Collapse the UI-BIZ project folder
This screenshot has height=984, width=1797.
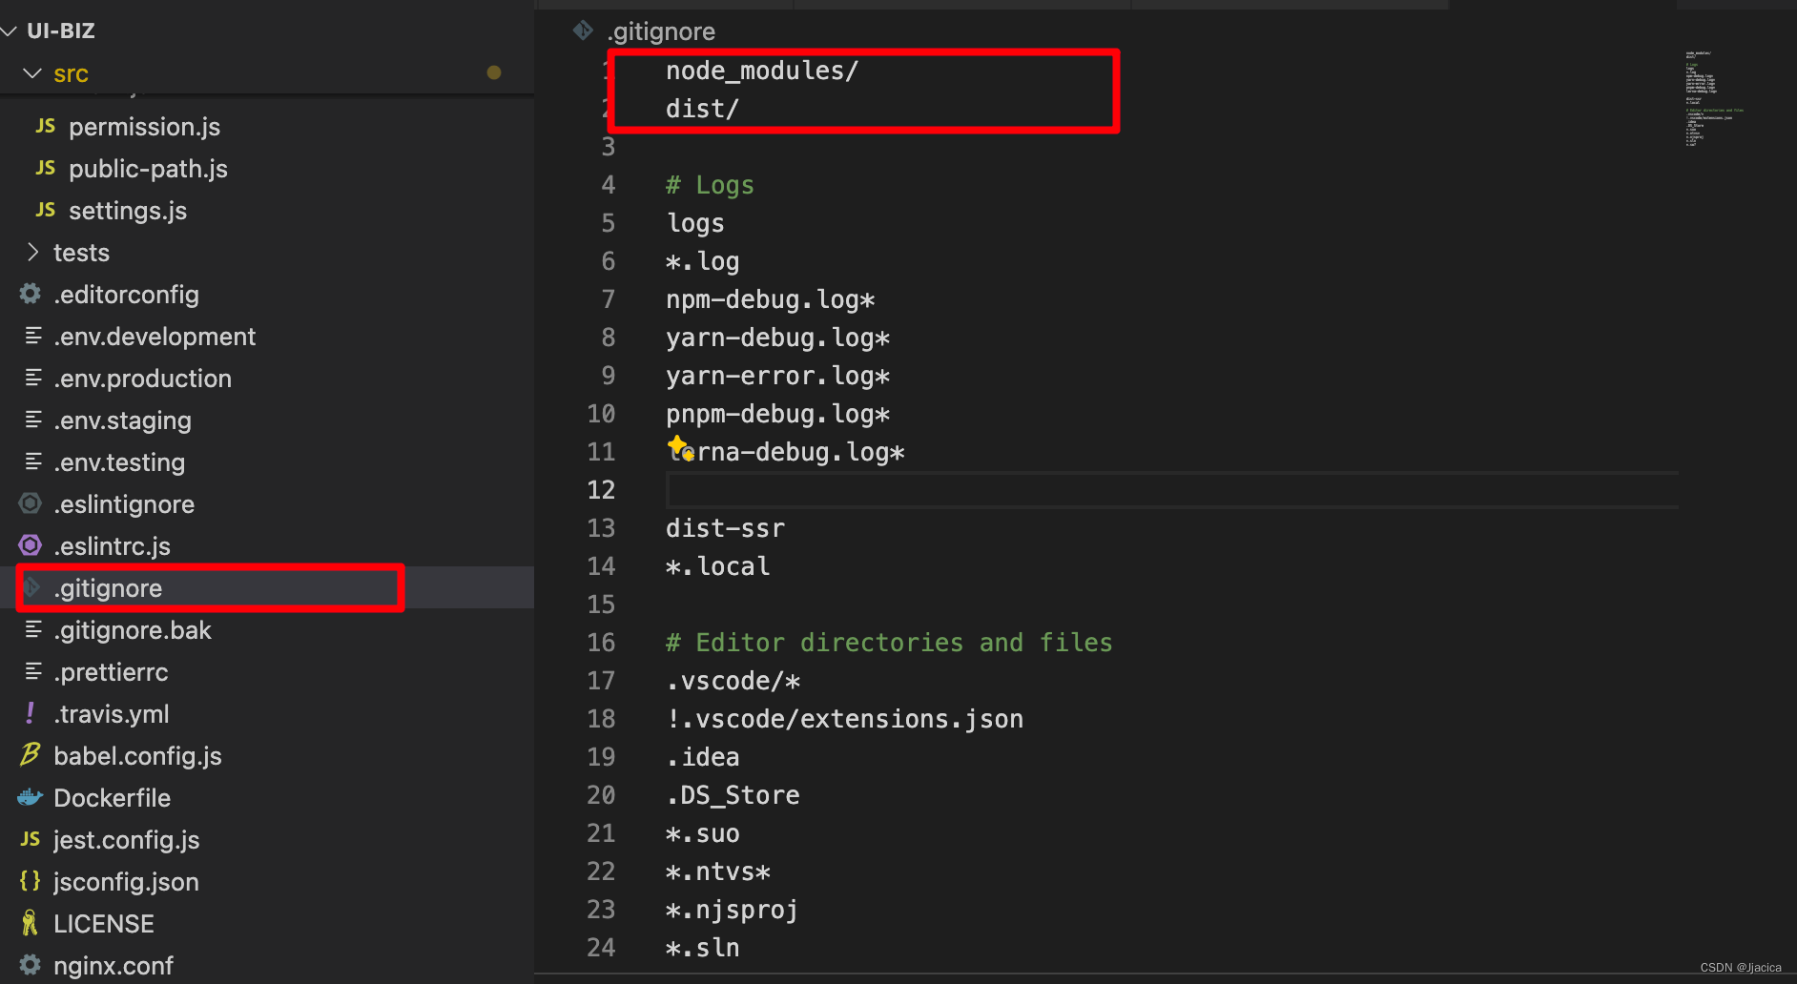pyautogui.click(x=10, y=30)
